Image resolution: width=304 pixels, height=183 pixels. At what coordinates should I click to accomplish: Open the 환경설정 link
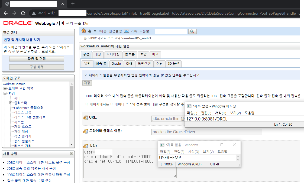[x=115, y=31]
